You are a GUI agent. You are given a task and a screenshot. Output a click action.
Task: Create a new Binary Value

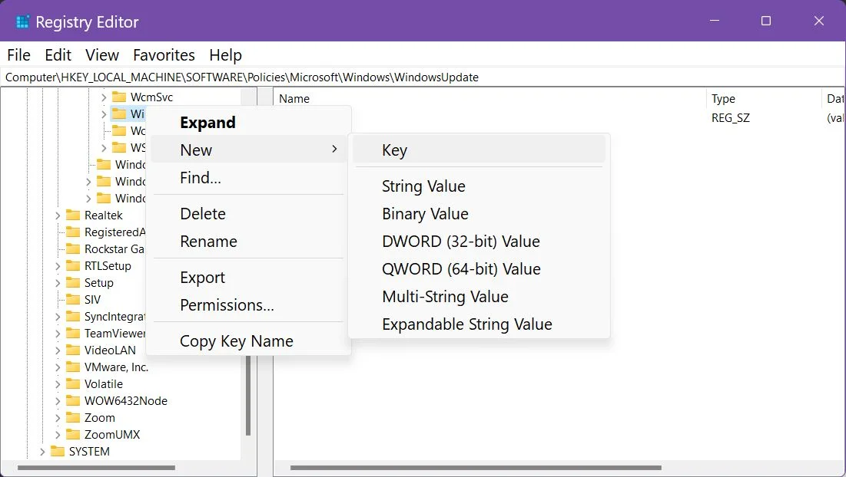(x=479, y=214)
